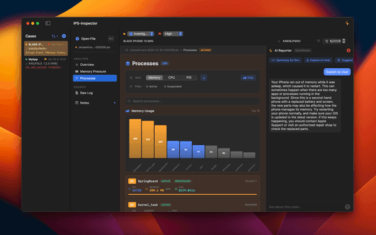Open the Raw Log document icon
The height and width of the screenshot is (235, 376).
tap(76, 93)
